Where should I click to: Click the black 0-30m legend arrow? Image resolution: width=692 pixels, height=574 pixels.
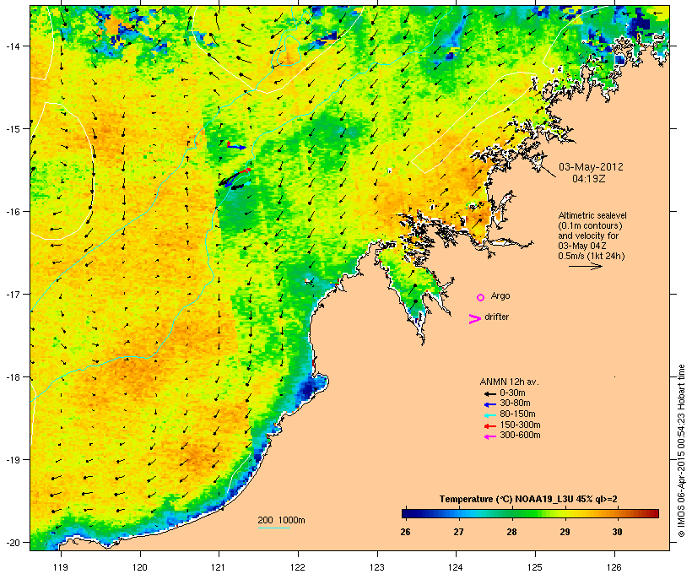(x=489, y=393)
